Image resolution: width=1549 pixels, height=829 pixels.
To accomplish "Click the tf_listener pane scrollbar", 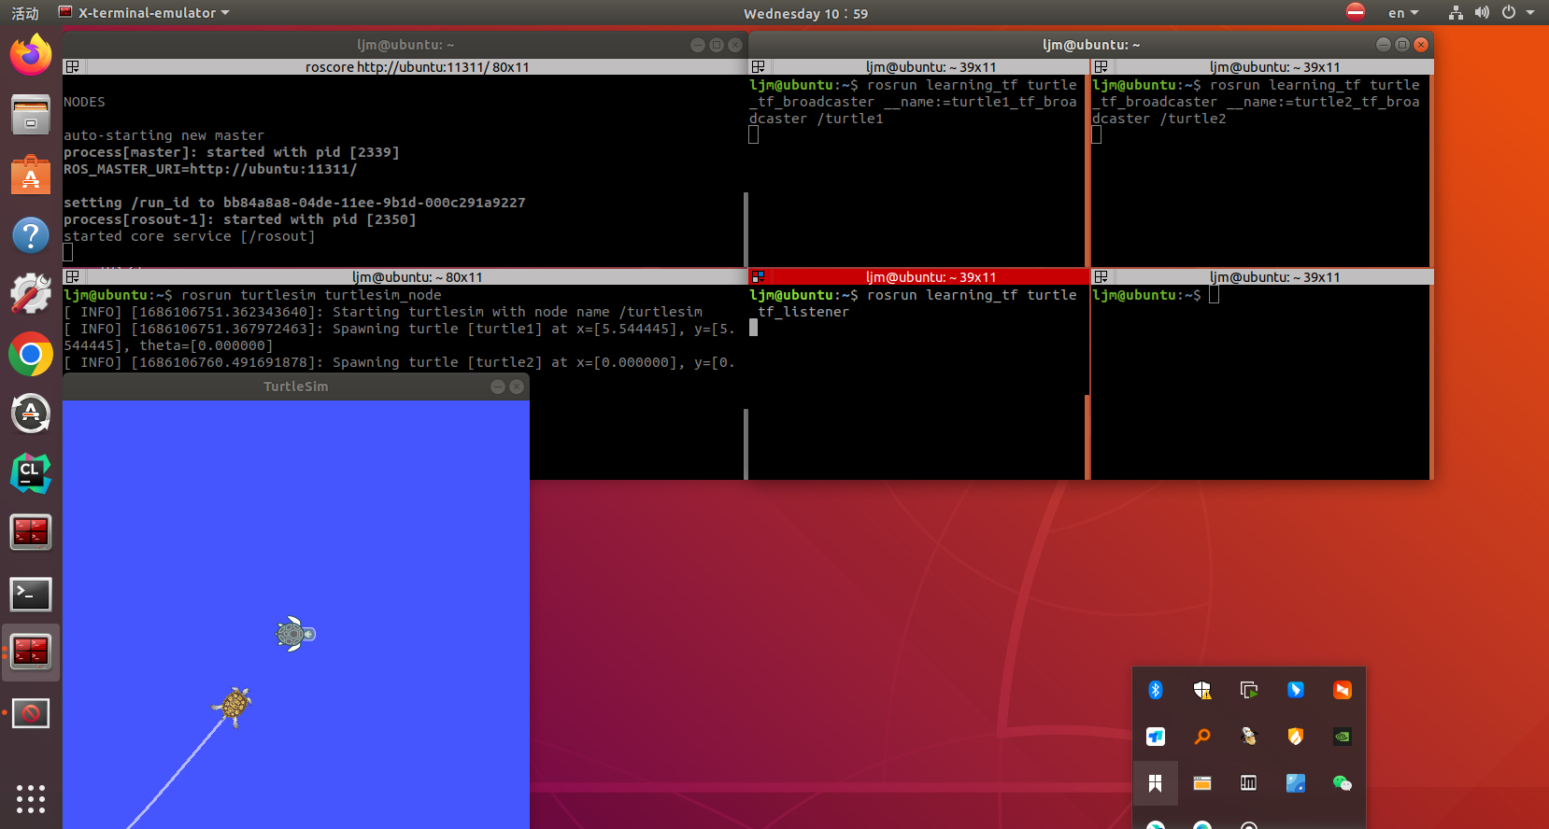I will 1087,437.
